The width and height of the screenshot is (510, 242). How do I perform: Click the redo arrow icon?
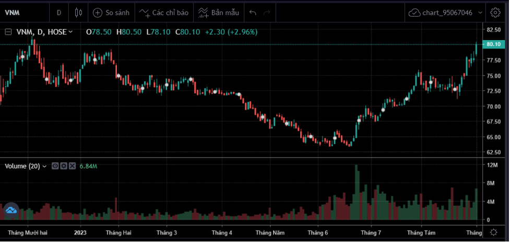tap(267, 12)
